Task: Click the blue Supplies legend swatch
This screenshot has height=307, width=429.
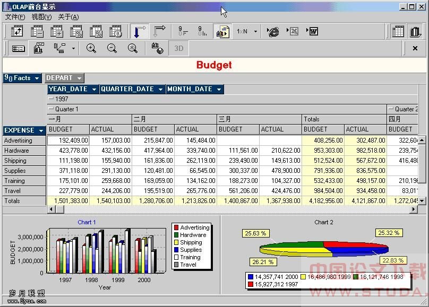Action: click(x=176, y=250)
